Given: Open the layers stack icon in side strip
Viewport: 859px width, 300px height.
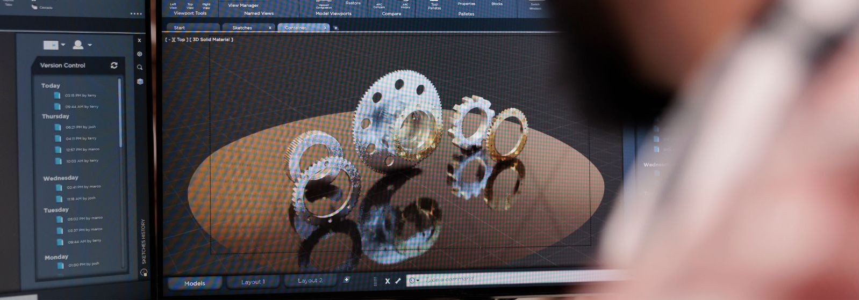Looking at the screenshot, I should 140,82.
